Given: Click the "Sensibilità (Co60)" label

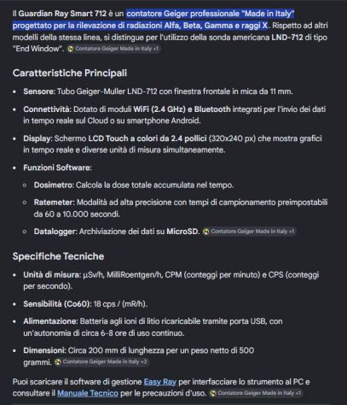Looking at the screenshot, I should click(57, 304).
